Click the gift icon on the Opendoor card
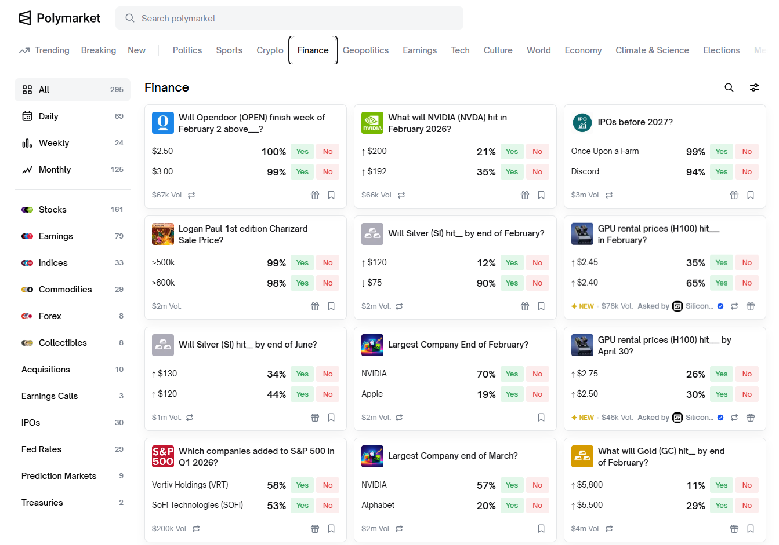This screenshot has width=779, height=545. [x=314, y=195]
